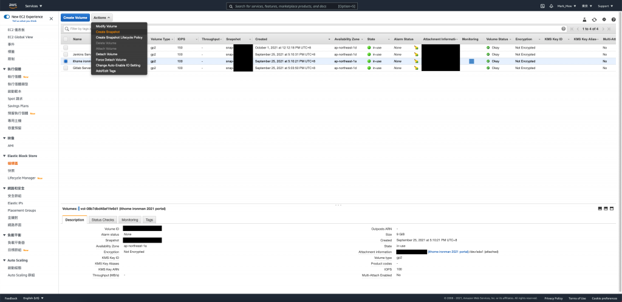Open the 東京 region dropdown
Image resolution: width=622 pixels, height=302 pixels.
[587, 6]
